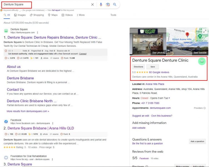Click the Ask a question button
Screen dimensions: 209x167
(x=197, y=141)
